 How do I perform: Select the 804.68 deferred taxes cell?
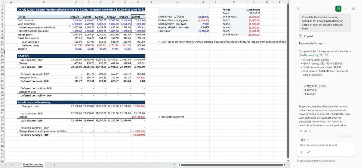click(138, 45)
